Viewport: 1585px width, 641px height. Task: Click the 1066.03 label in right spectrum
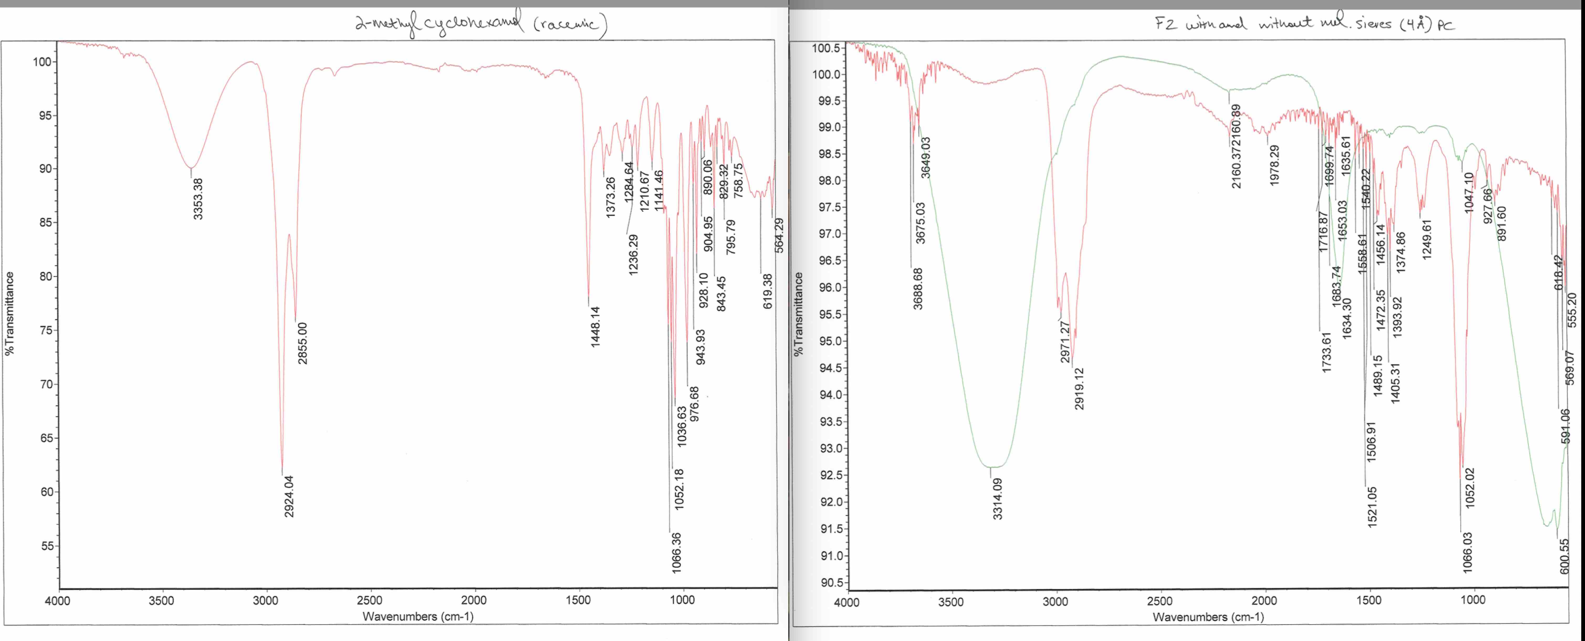(x=1468, y=553)
